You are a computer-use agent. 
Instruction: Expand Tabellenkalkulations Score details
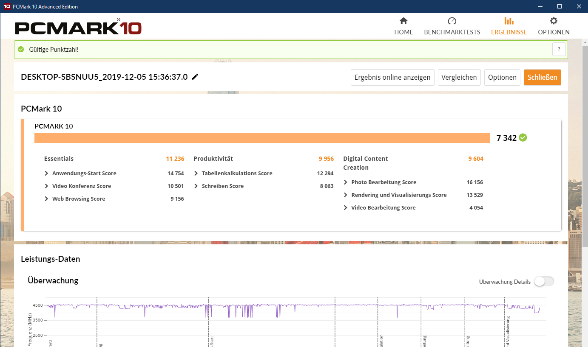(x=196, y=173)
